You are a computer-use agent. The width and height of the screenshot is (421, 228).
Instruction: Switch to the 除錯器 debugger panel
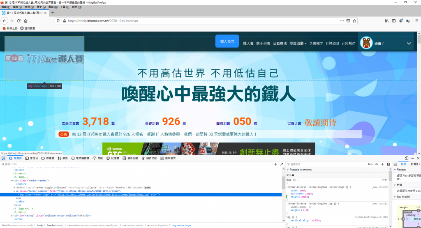[48, 158]
